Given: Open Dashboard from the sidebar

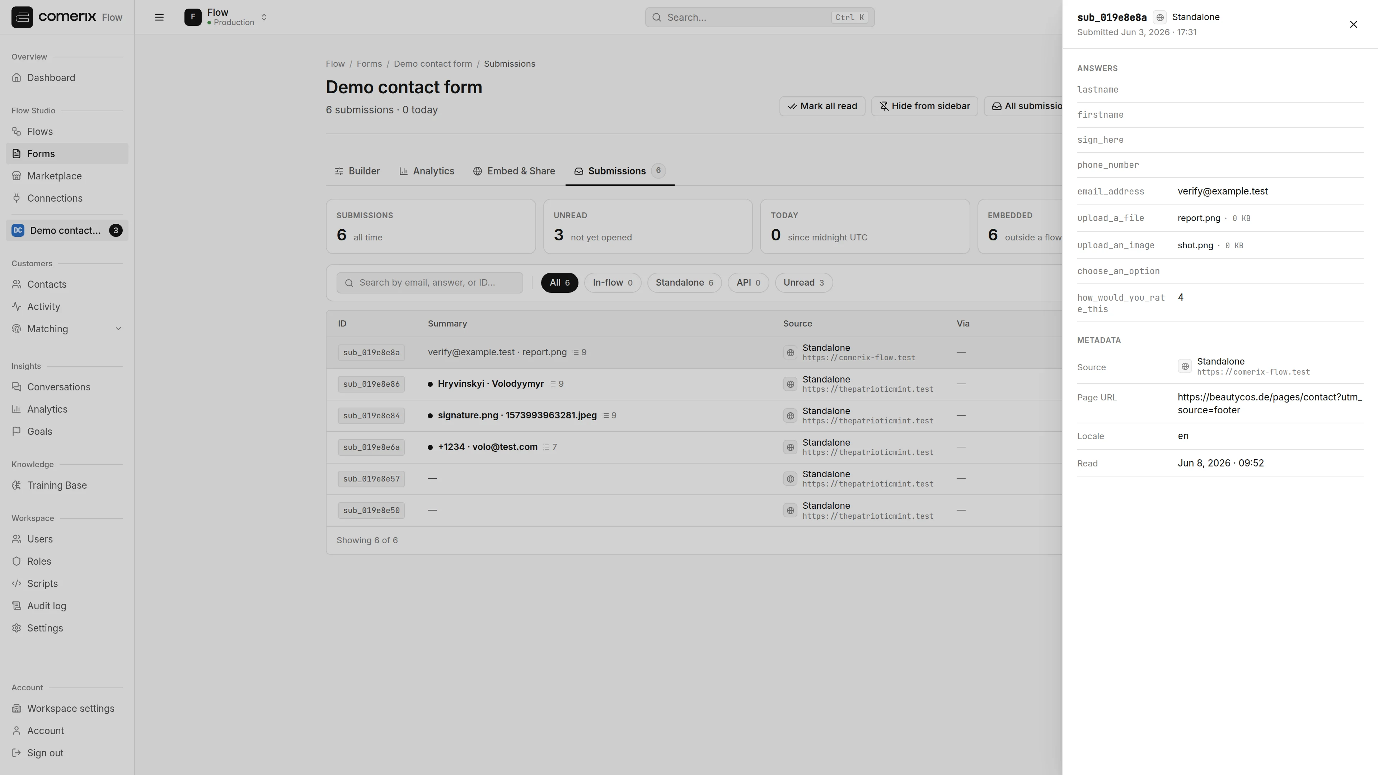Looking at the screenshot, I should [67, 77].
